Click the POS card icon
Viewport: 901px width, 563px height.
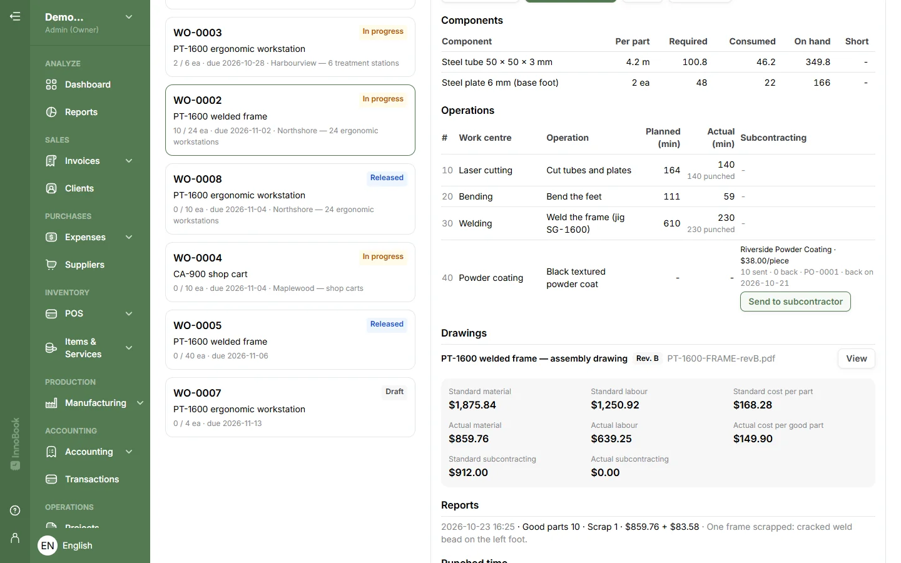(x=51, y=313)
